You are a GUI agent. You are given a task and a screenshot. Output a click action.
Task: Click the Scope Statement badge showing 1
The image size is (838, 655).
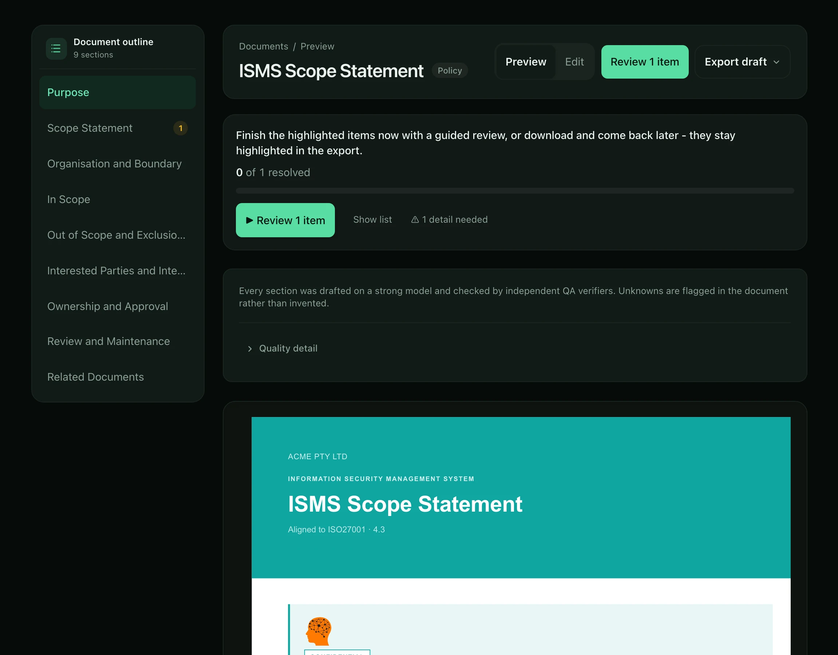coord(180,128)
